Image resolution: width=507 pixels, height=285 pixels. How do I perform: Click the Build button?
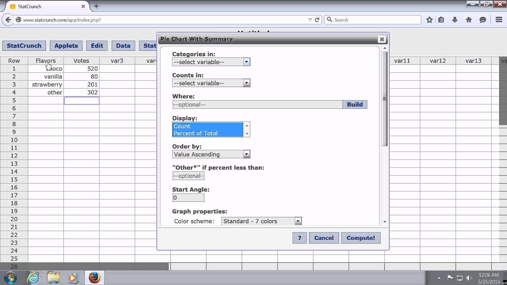(355, 104)
